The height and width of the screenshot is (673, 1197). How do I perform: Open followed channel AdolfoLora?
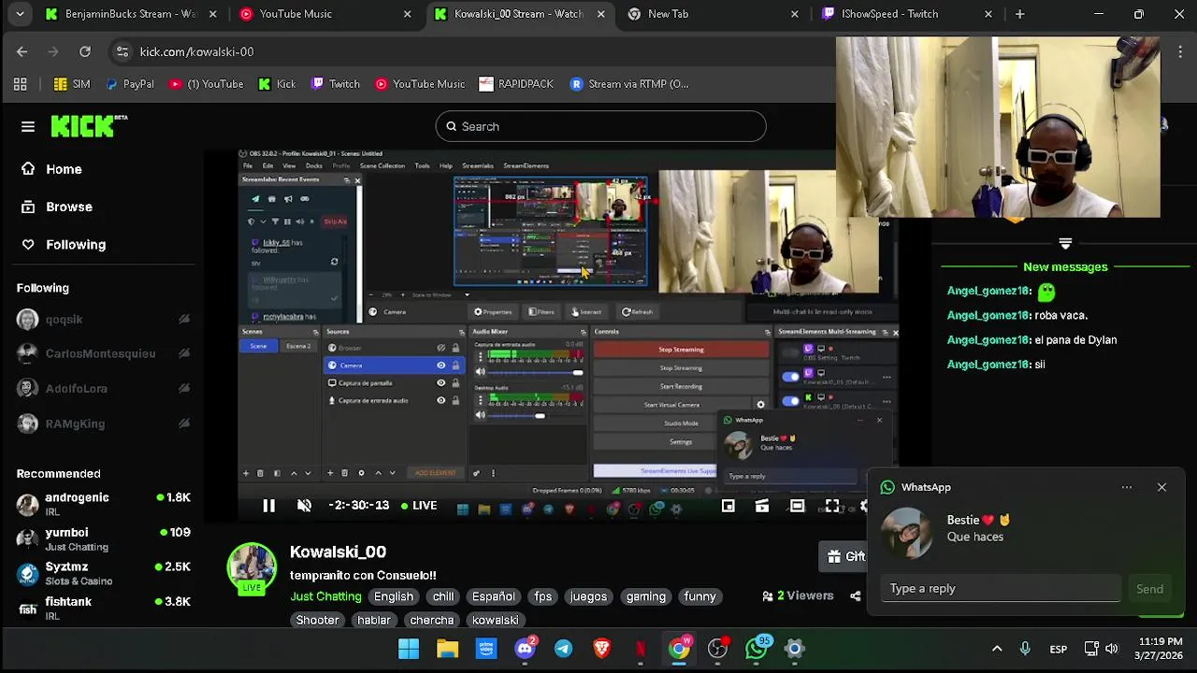pos(77,388)
